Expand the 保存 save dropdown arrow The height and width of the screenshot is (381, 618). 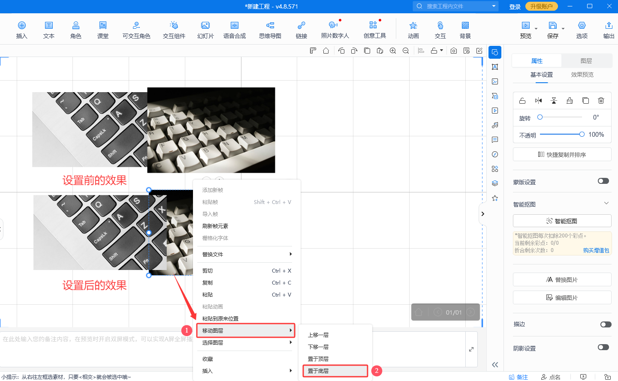tap(563, 29)
